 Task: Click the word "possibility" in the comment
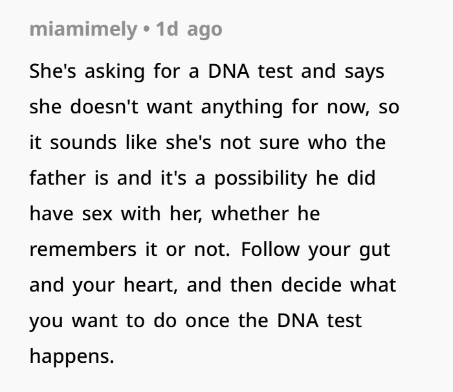point(261,178)
